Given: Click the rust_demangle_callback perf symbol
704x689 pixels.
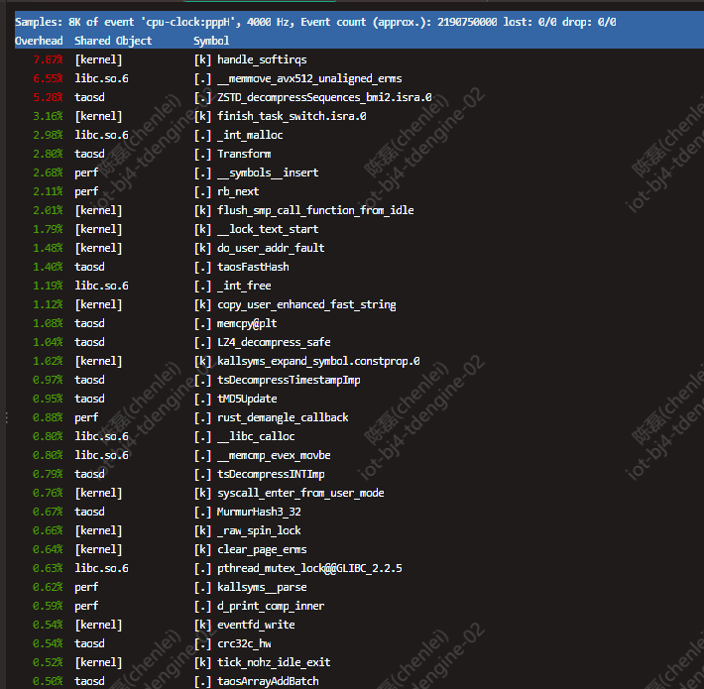Looking at the screenshot, I should pos(283,417).
